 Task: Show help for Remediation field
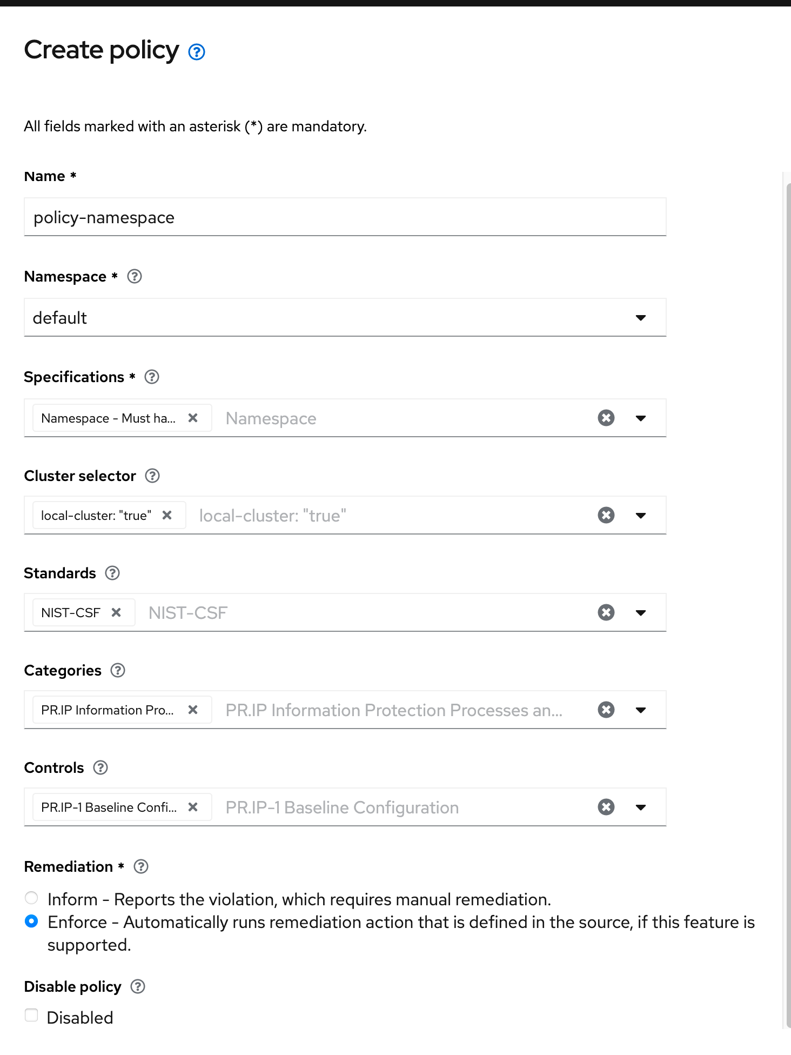(141, 867)
